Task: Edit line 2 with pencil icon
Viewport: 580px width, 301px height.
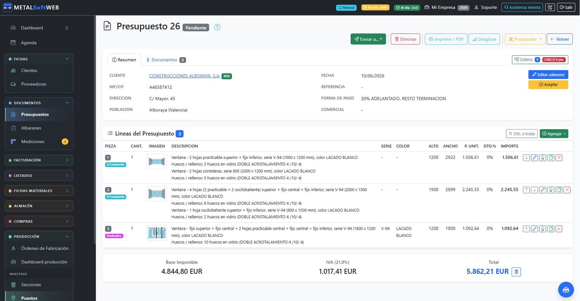Action: (x=543, y=190)
